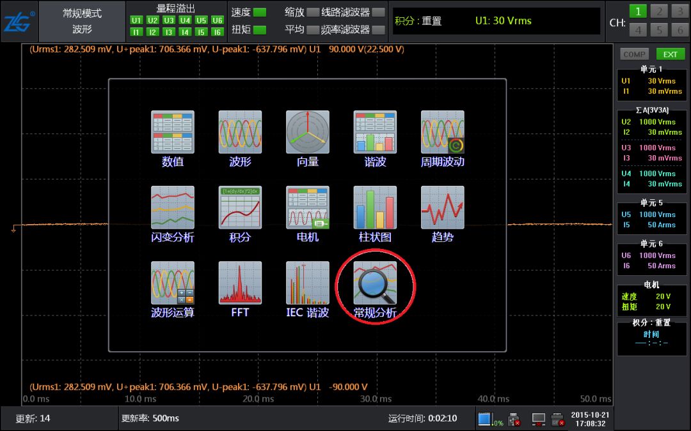Select channel 1 button
This screenshot has height=431, width=691.
(638, 11)
